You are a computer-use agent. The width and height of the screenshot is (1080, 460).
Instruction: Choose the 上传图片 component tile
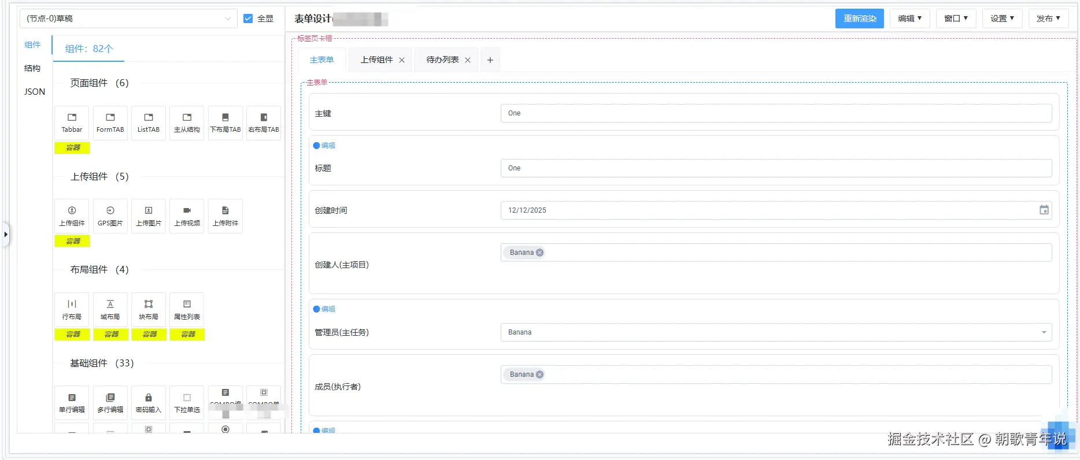(149, 216)
